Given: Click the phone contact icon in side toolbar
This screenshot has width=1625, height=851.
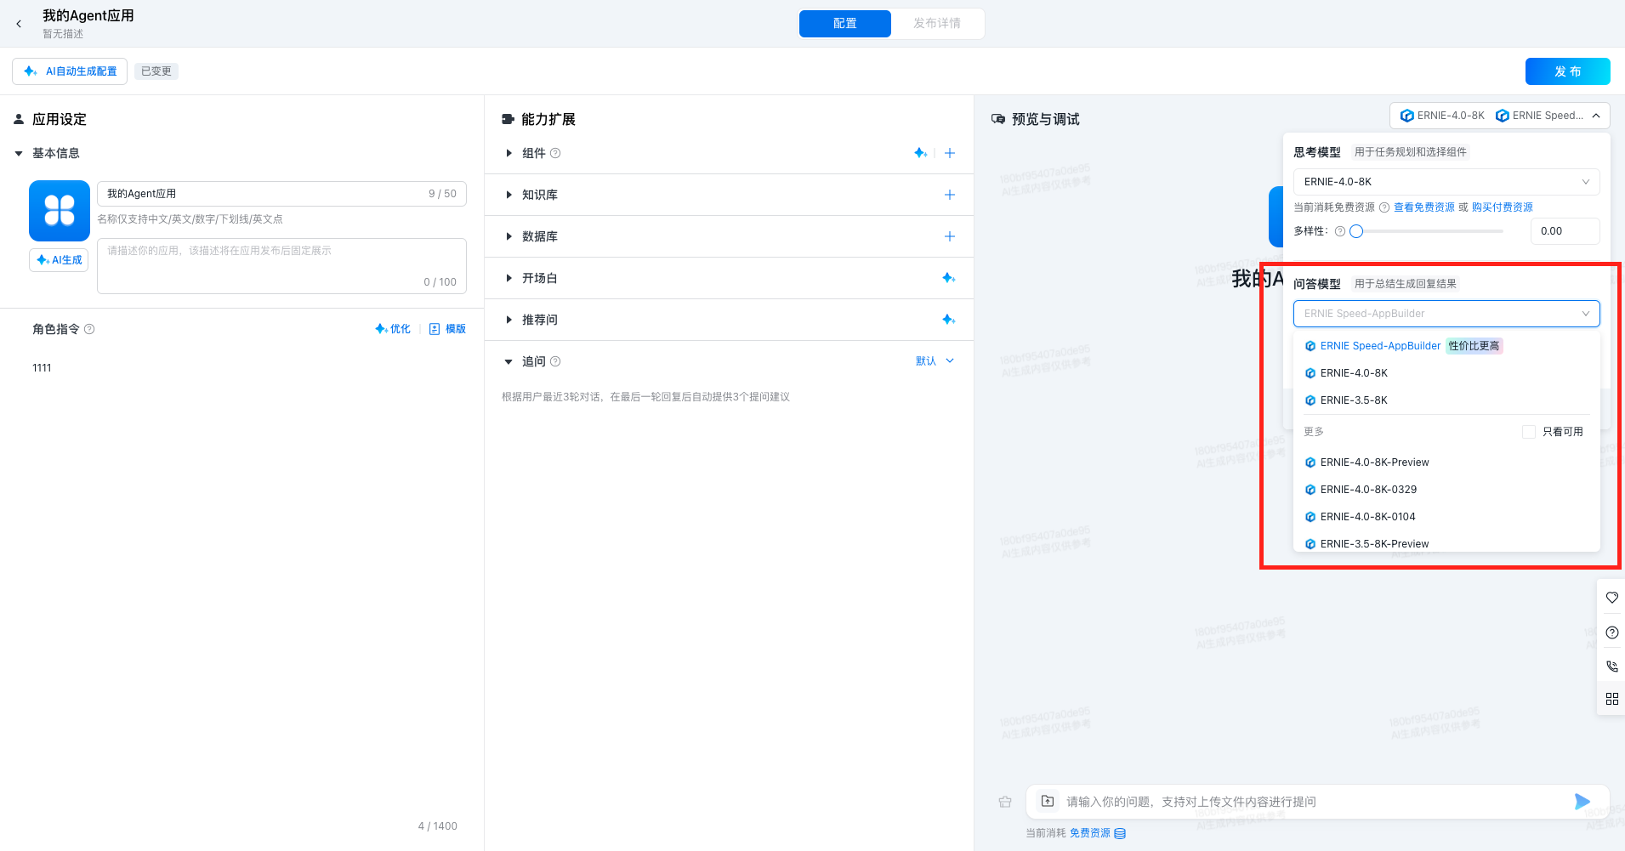Looking at the screenshot, I should tap(1612, 667).
